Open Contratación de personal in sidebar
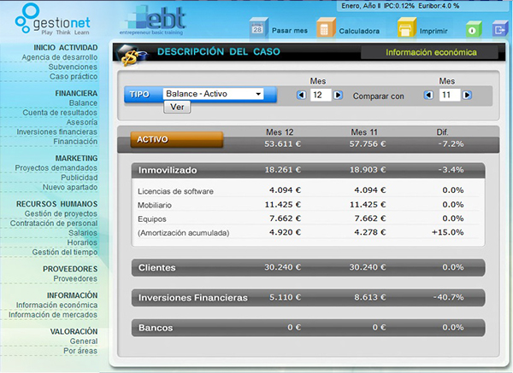This screenshot has width=513, height=373. point(54,223)
